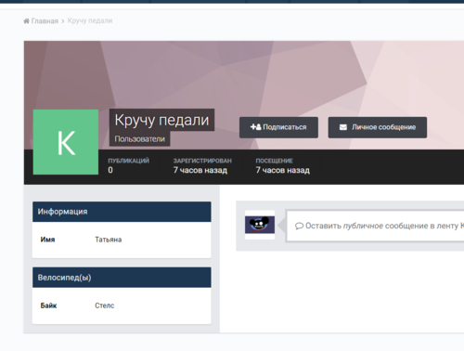This screenshot has width=464, height=351.
Task: Click the Велосипед(ы) panel header
Action: (122, 278)
